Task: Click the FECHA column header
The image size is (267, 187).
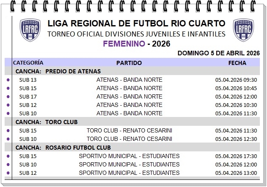Action: (x=237, y=63)
